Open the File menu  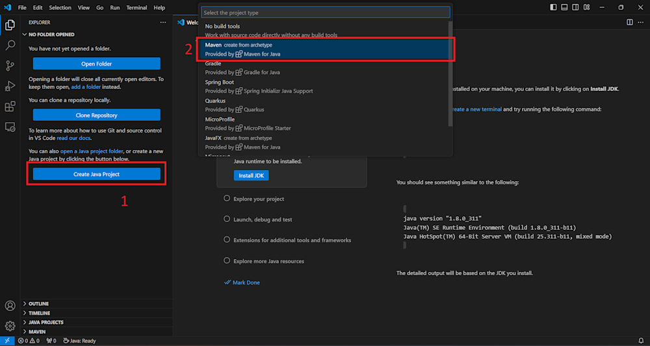coord(22,7)
